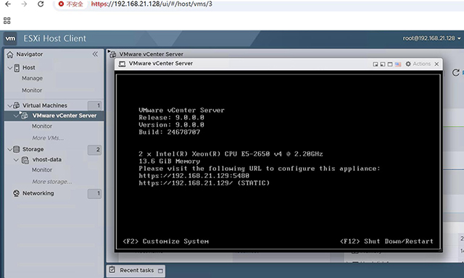
Task: Open the console Actions gear menu
Action: [418, 64]
